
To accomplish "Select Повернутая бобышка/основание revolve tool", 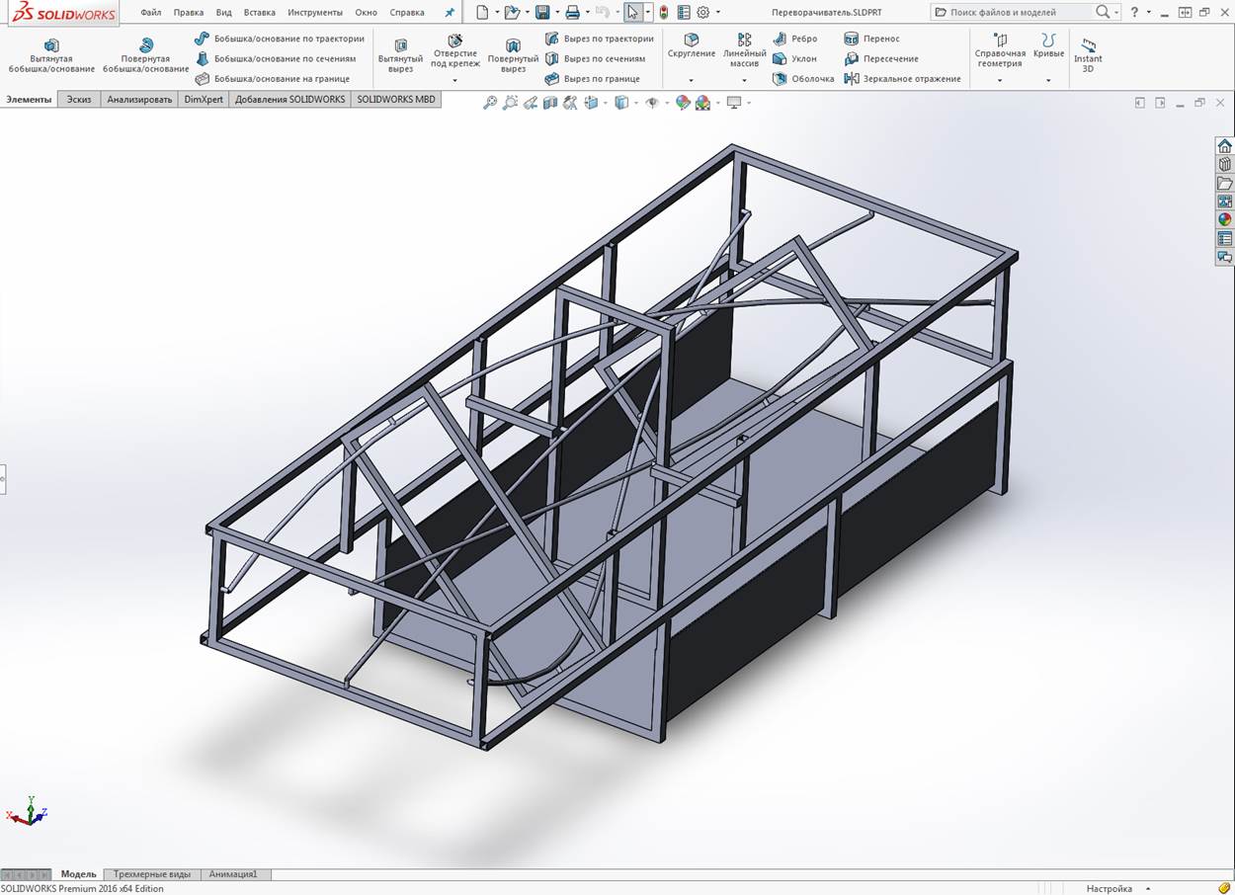I will click(x=146, y=56).
